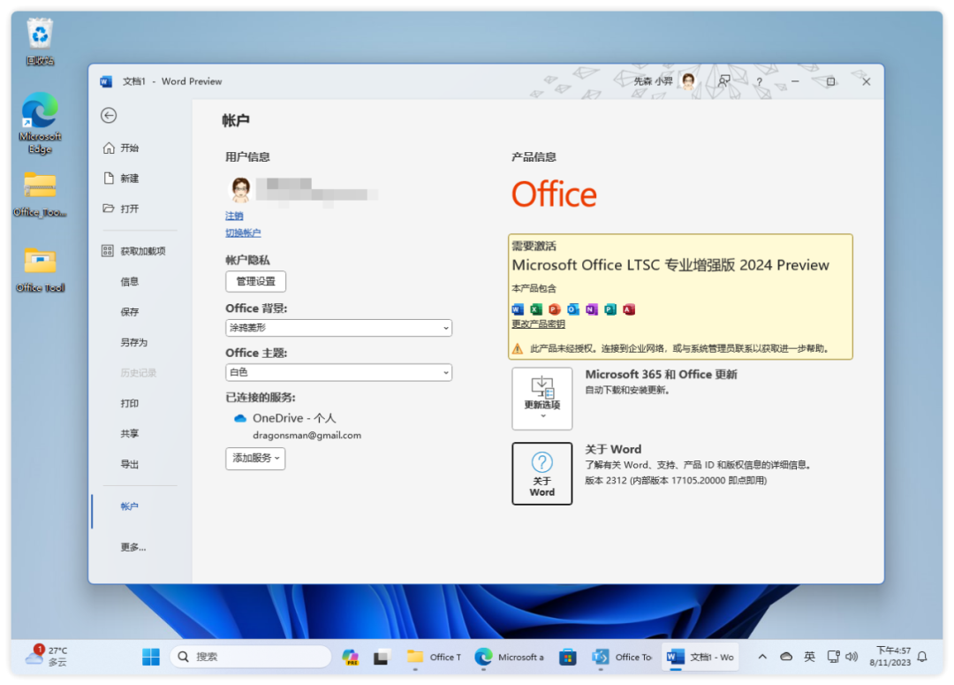This screenshot has width=954, height=685.
Task: Open the weather widget 27°C
Action: [x=48, y=657]
